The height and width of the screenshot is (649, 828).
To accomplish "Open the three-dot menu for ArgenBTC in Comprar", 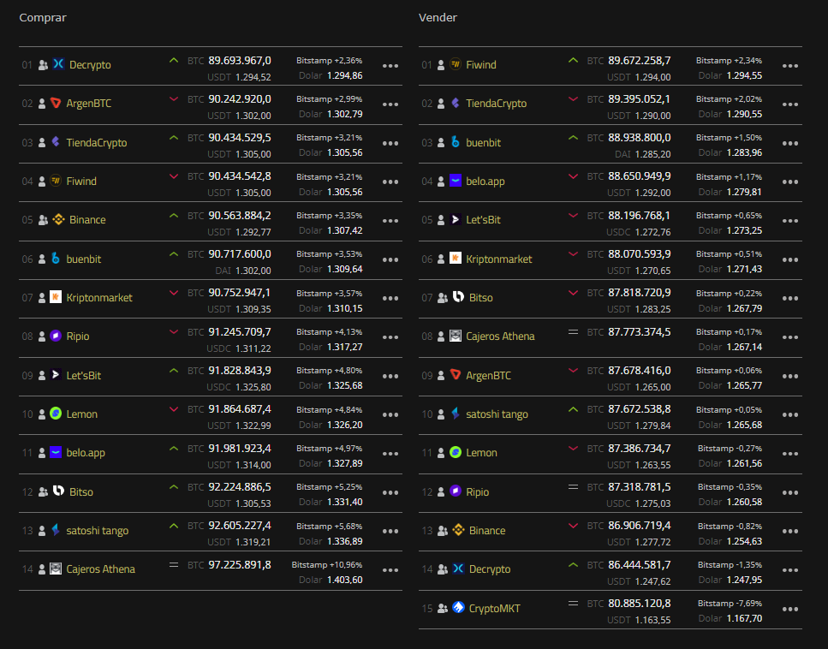I will pyautogui.click(x=390, y=104).
